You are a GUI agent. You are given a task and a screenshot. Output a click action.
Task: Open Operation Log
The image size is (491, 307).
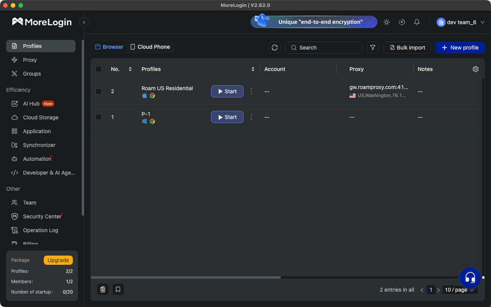point(41,230)
